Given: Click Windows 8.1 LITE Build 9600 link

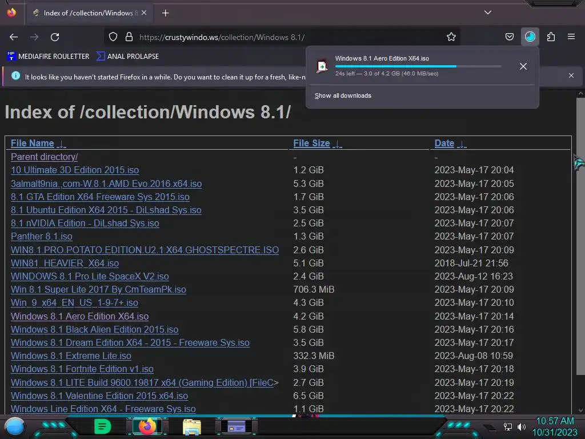Looking at the screenshot, I should pos(145,382).
